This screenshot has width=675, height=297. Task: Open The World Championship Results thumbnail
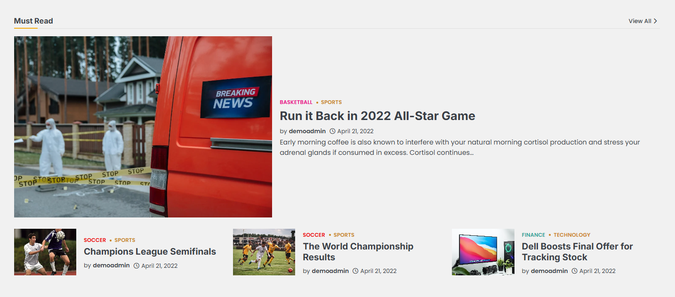[x=264, y=252]
